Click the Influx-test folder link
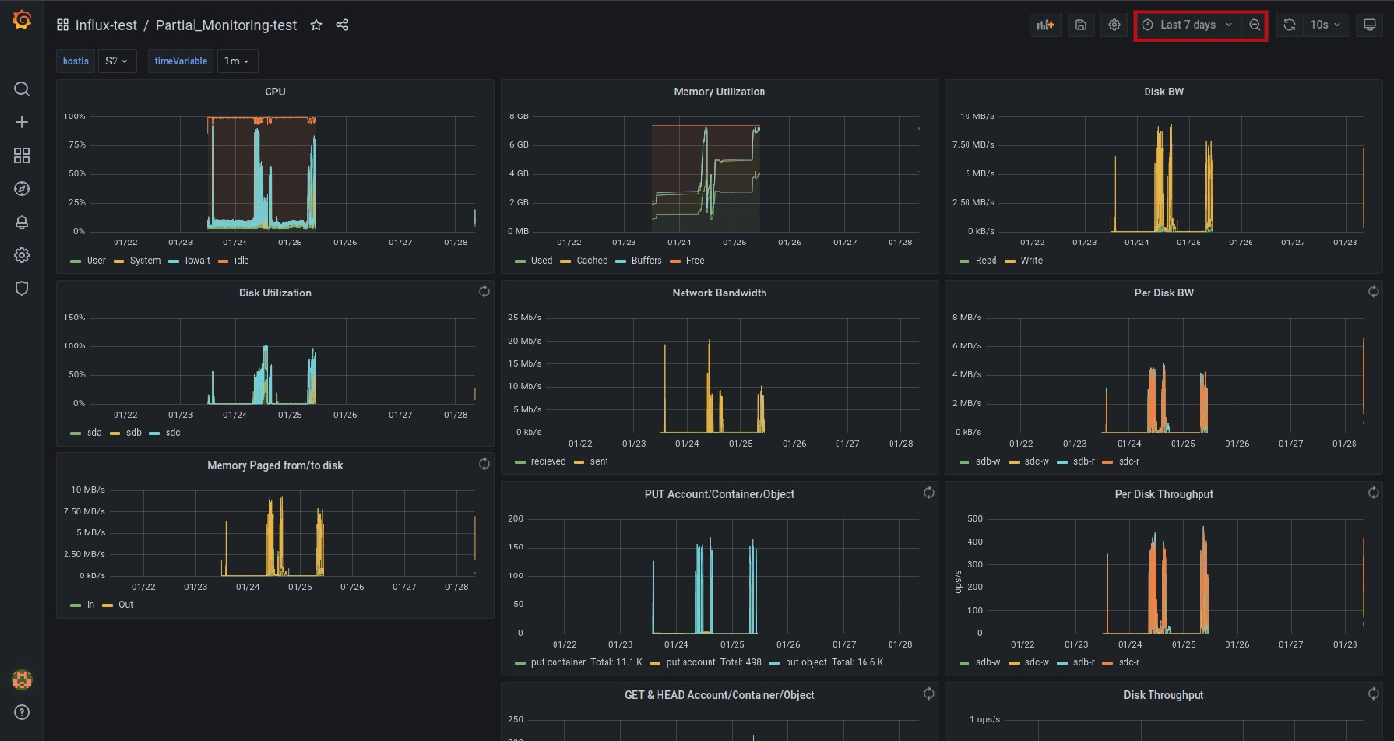Viewport: 1394px width, 741px height. [x=106, y=25]
